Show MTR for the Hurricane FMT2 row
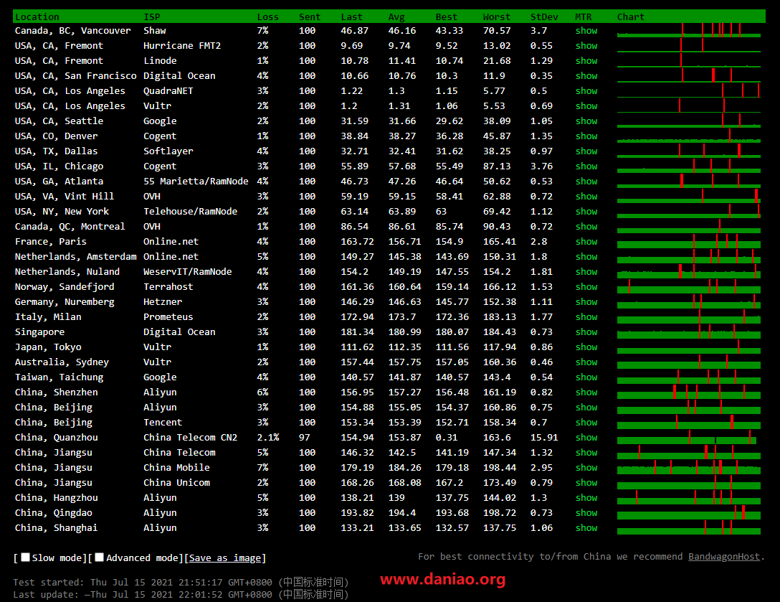The image size is (780, 602). click(x=586, y=45)
